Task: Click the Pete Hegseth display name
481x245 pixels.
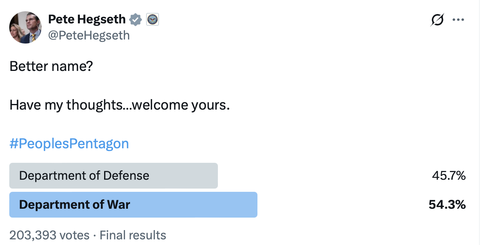Action: (87, 19)
